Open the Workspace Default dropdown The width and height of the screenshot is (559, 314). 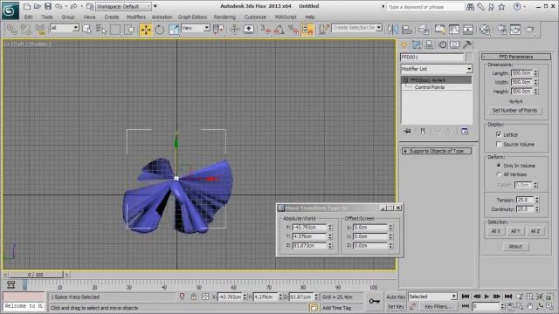123,6
